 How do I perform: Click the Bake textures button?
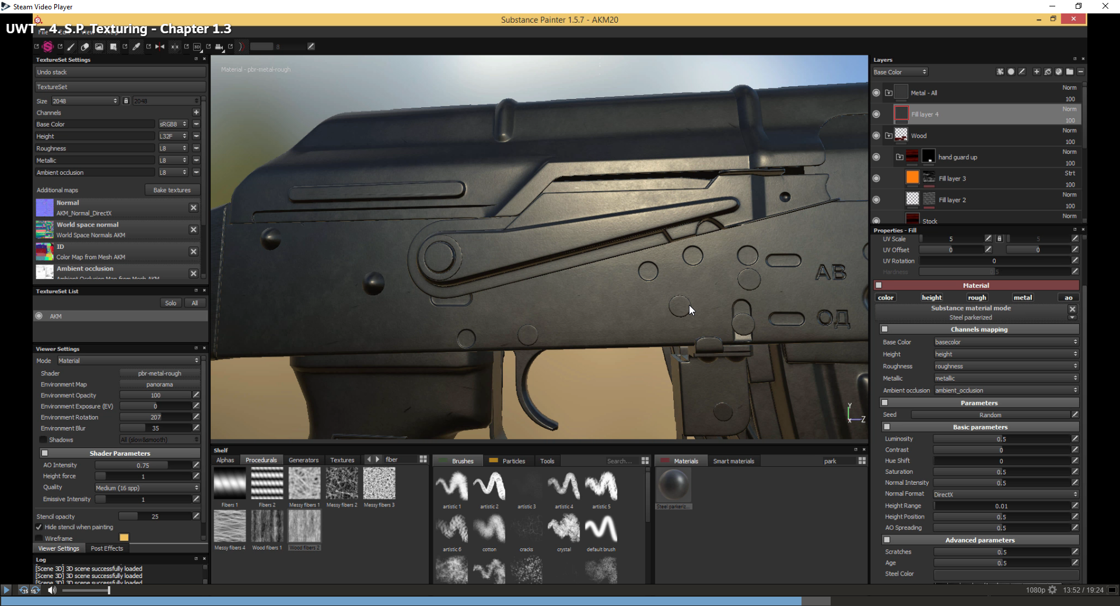pos(172,189)
